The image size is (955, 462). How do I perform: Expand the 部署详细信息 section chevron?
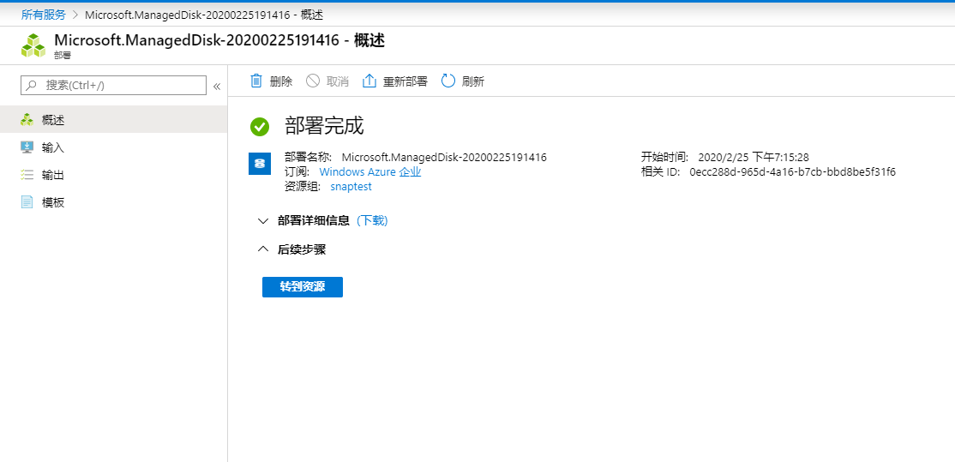pos(263,221)
